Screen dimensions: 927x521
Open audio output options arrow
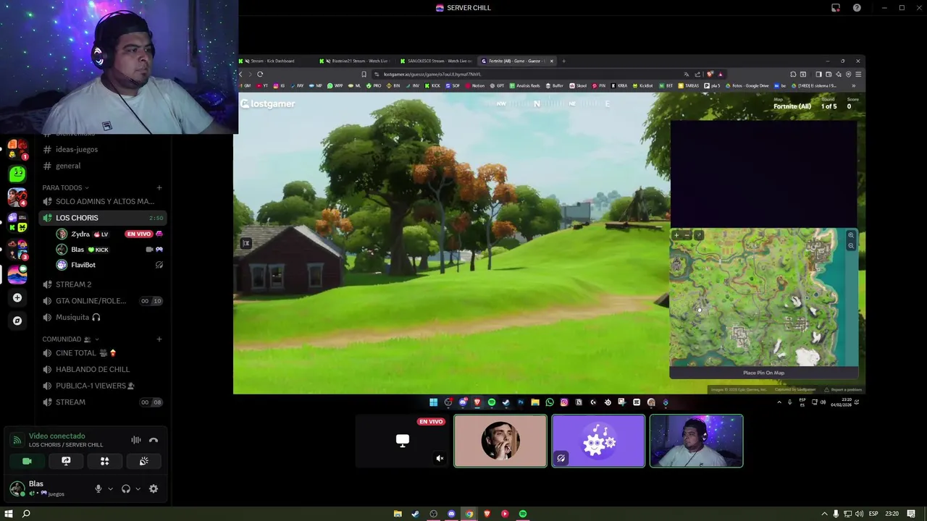(x=138, y=488)
